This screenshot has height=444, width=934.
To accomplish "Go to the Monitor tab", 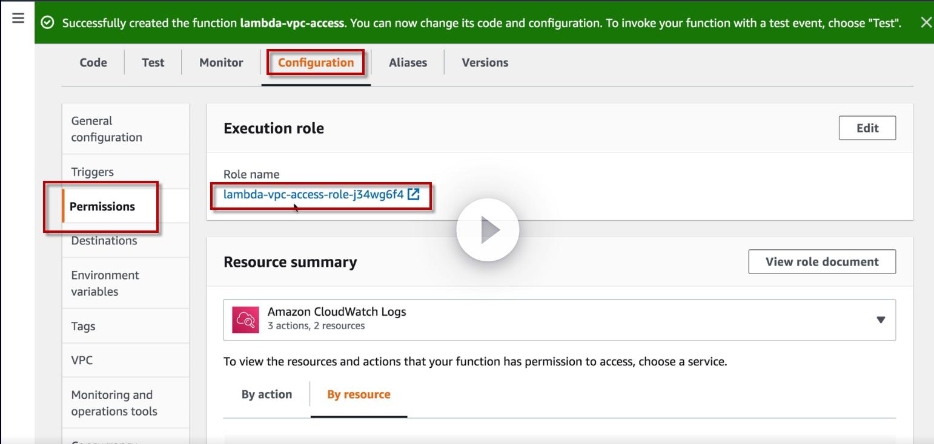I will [221, 62].
